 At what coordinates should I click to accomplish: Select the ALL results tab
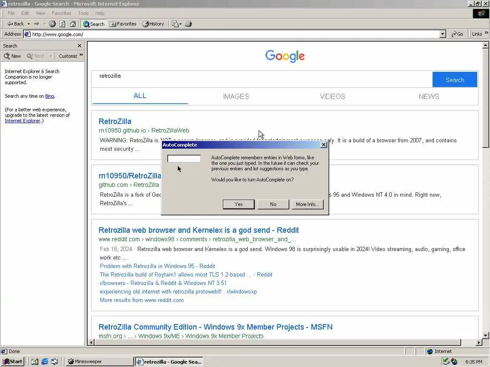(140, 96)
